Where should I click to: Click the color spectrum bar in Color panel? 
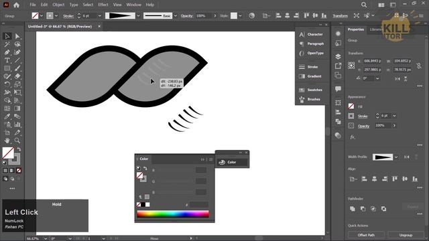[173, 214]
